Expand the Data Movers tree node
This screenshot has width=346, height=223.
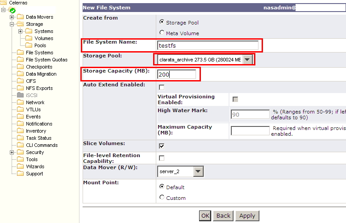point(12,17)
